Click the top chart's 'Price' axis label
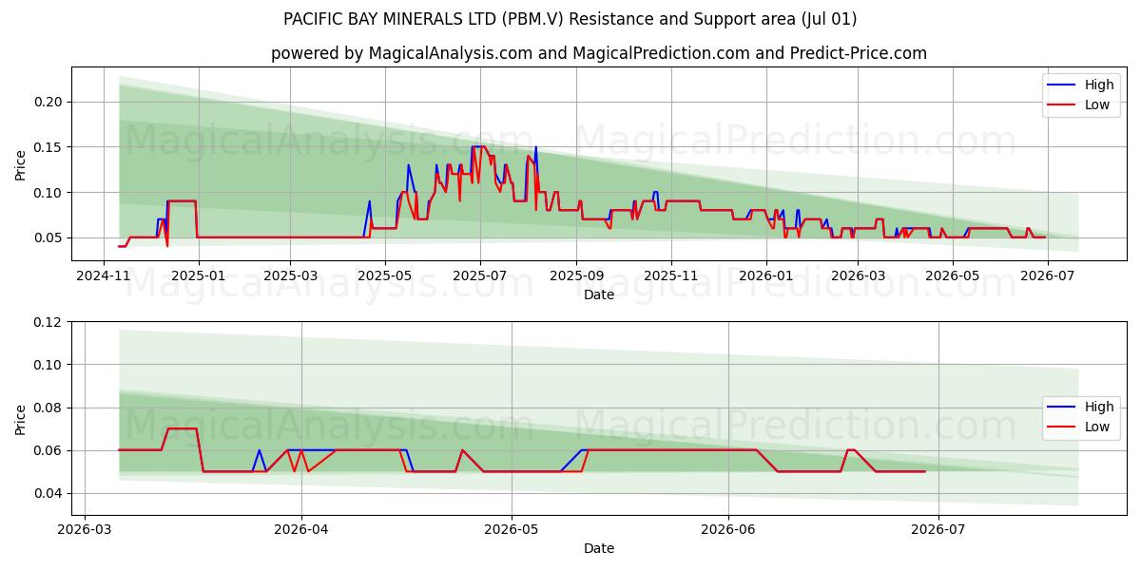Screen dimensions: 1141x570 (x=21, y=163)
